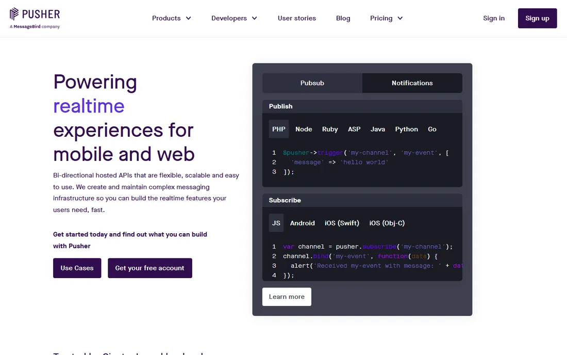Open the Blog link
The image size is (567, 355).
[x=343, y=18]
